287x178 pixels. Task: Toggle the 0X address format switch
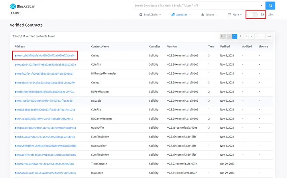(253, 15)
